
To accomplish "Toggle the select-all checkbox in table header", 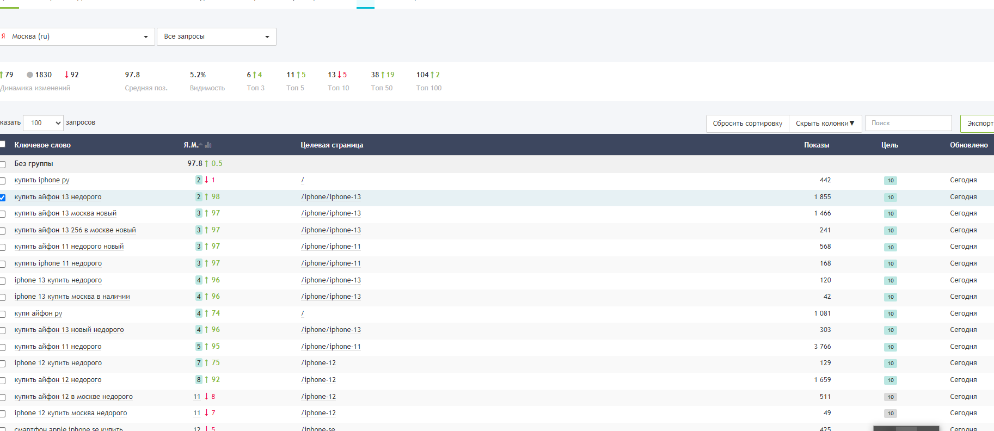I will [x=2, y=144].
